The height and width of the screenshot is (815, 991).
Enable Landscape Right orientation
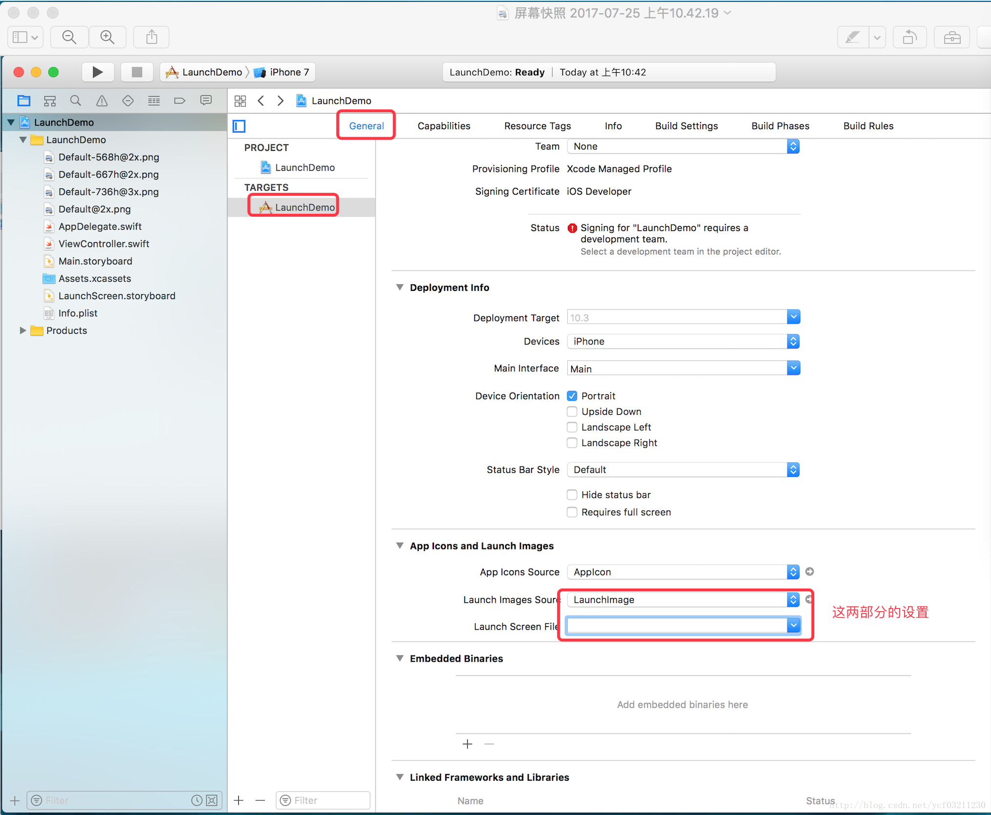coord(572,443)
